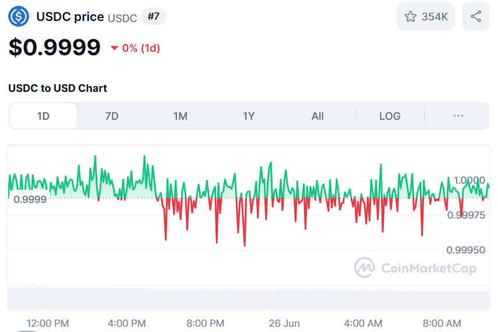Click the 8:00 AM time axis label
Image resolution: width=498 pixels, height=332 pixels.
(x=442, y=323)
